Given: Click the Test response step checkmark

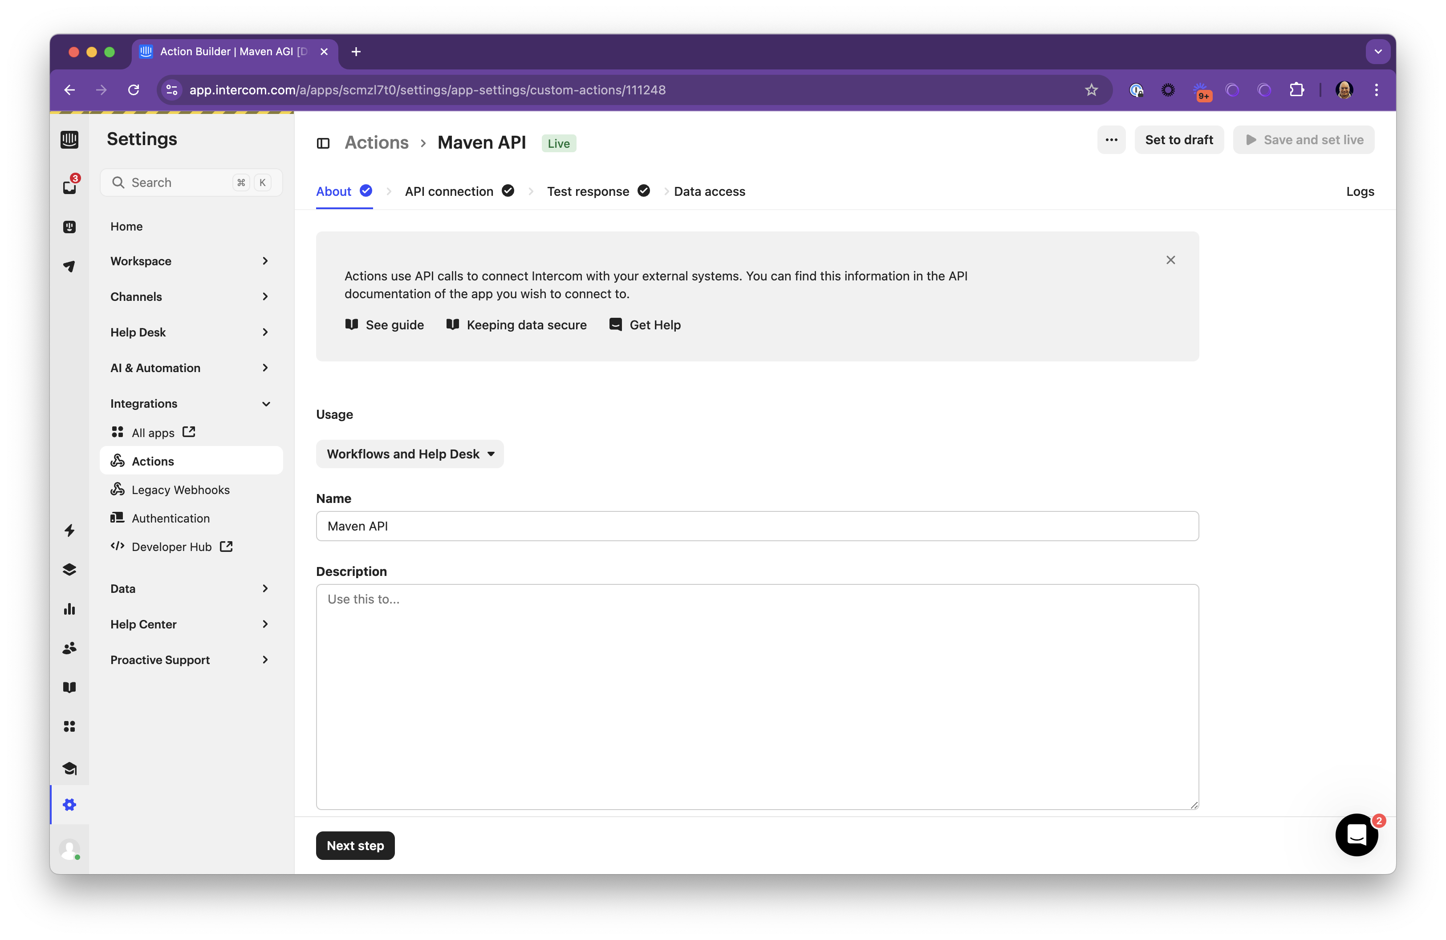Looking at the screenshot, I should coord(644,190).
